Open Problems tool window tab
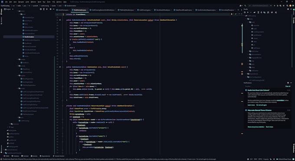295x161 pixels. click(15, 156)
